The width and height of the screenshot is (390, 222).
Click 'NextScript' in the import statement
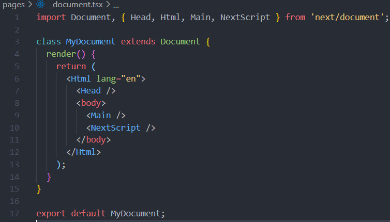[245, 18]
